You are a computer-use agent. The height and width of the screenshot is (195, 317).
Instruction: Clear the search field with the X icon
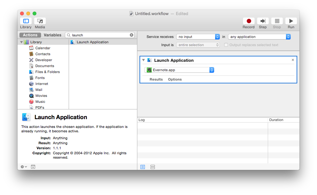tap(131, 35)
